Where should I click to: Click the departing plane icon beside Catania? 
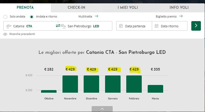click(x=9, y=26)
